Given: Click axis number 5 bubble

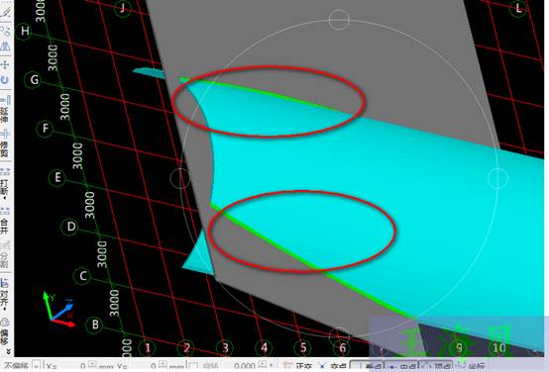Looking at the screenshot, I should 303,348.
